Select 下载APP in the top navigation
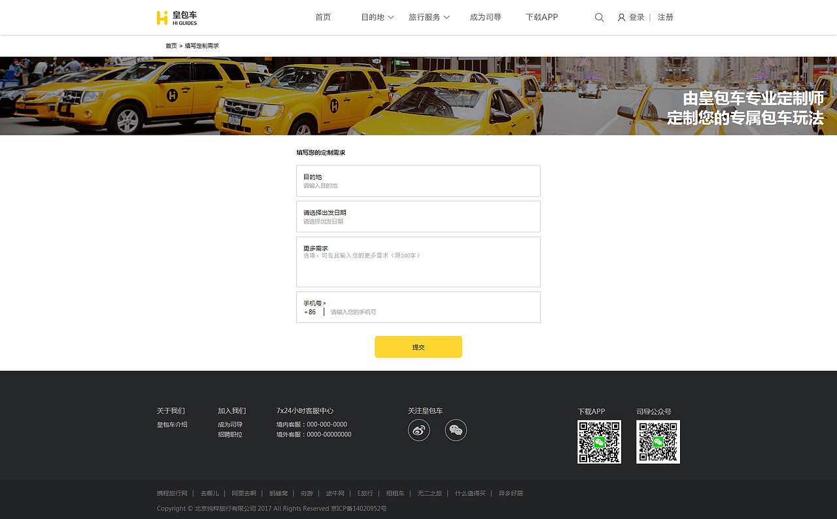 (542, 18)
